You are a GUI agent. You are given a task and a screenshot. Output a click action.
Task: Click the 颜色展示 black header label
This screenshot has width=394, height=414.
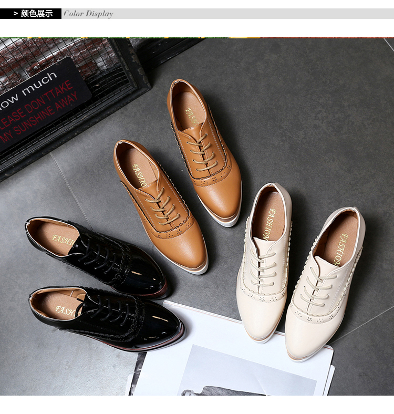pyautogui.click(x=36, y=14)
